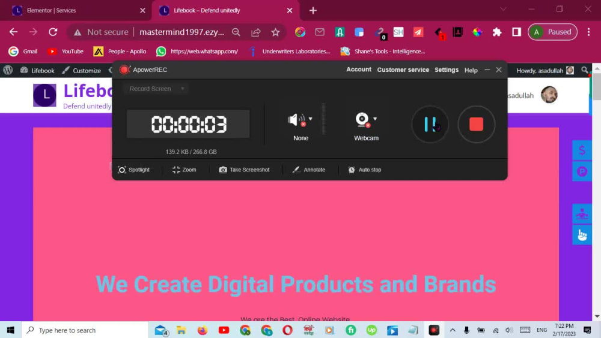The width and height of the screenshot is (601, 338).
Task: Click the dollar sign side button
Action: 582,150
